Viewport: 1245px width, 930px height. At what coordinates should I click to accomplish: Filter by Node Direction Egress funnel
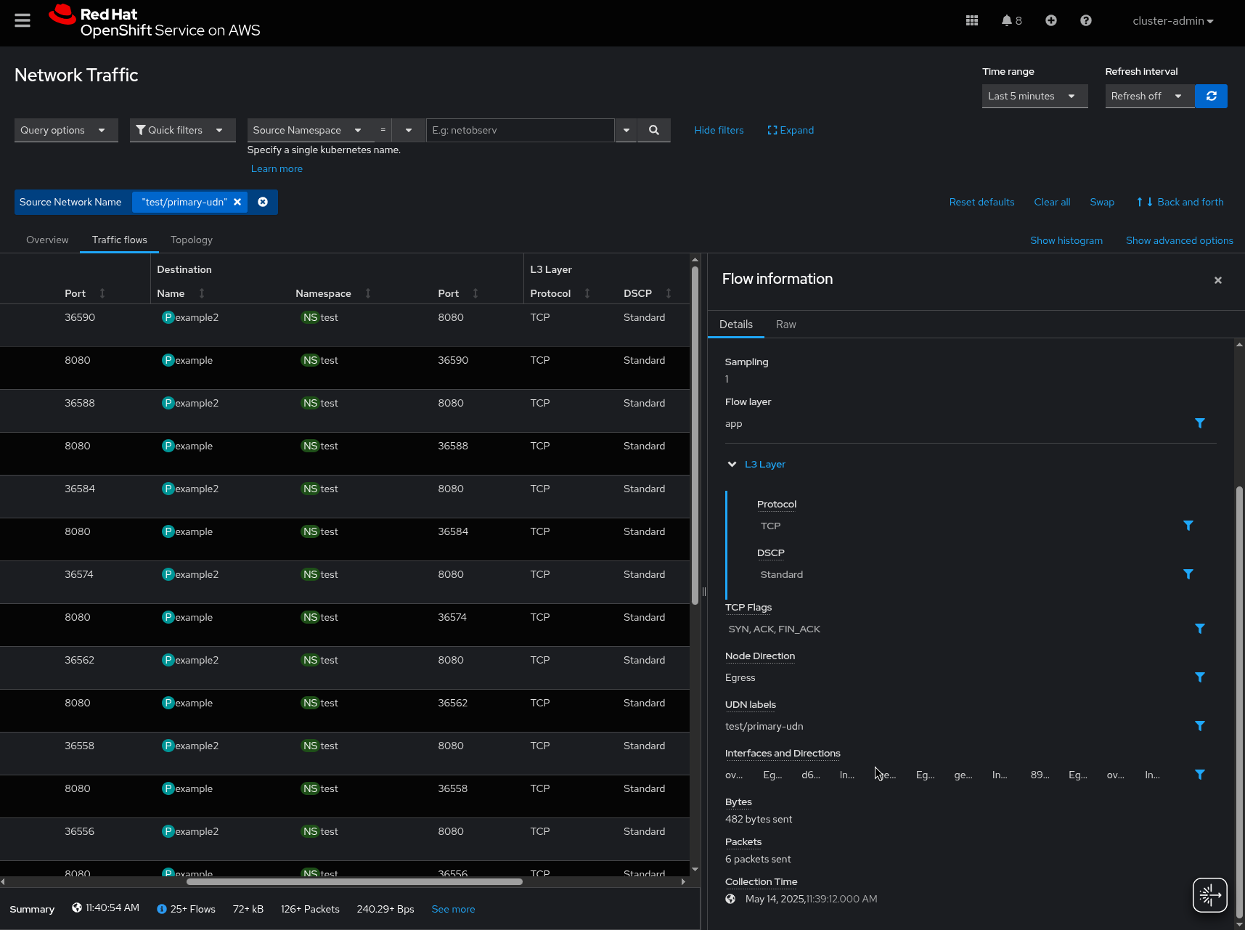pyautogui.click(x=1199, y=677)
